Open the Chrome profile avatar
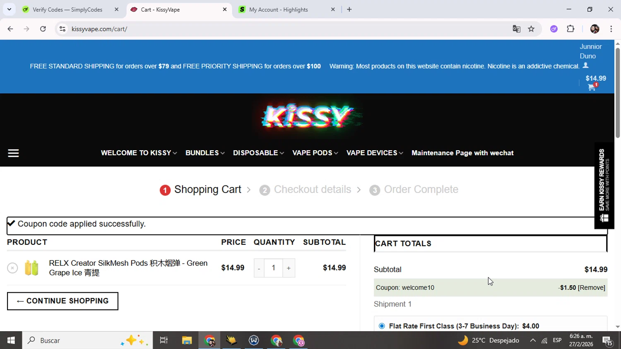 [595, 29]
